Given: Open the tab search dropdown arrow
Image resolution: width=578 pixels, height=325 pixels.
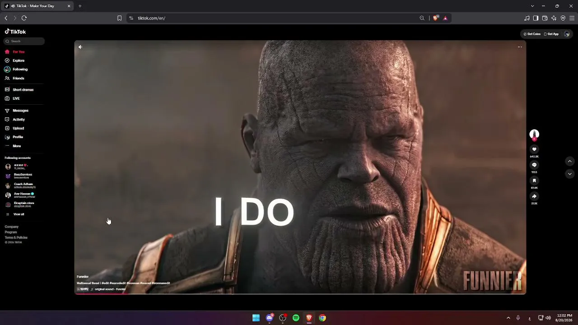Looking at the screenshot, I should (532, 6).
